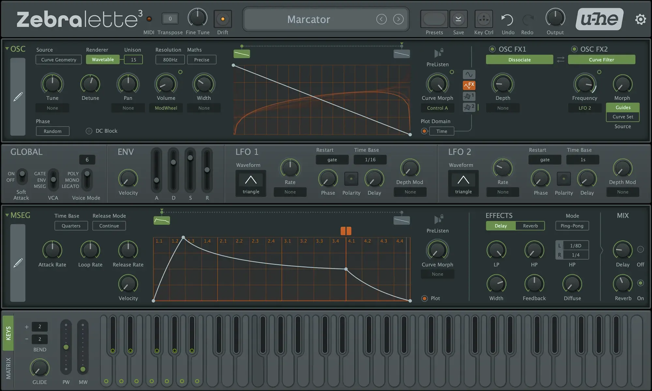Open the Curve Filter FX2 dropdown
Image resolution: width=652 pixels, height=391 pixels.
point(601,60)
